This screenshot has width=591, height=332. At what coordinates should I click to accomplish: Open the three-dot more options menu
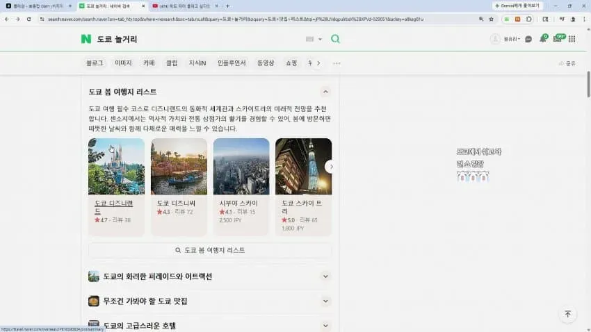click(337, 63)
